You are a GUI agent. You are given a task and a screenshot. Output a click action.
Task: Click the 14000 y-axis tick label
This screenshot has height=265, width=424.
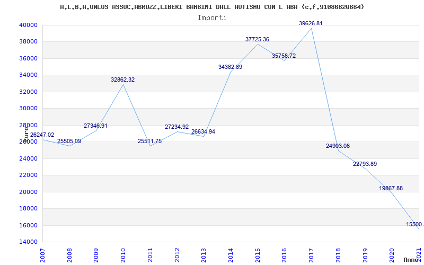point(28,242)
